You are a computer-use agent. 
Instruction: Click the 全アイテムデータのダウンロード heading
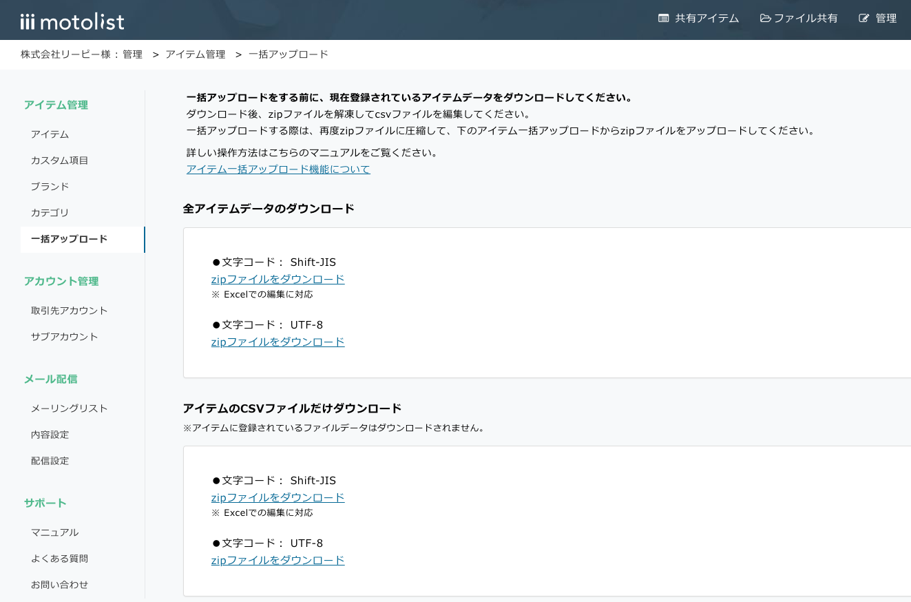(269, 209)
